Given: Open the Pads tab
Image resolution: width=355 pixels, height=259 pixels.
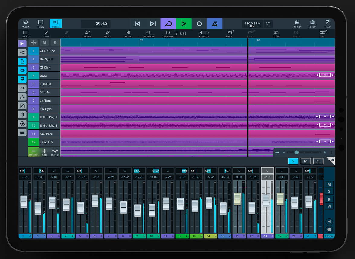Looking at the screenshot, I should (x=40, y=24).
